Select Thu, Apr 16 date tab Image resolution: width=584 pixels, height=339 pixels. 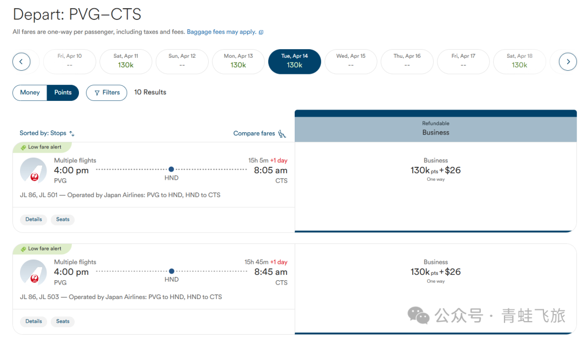(407, 62)
